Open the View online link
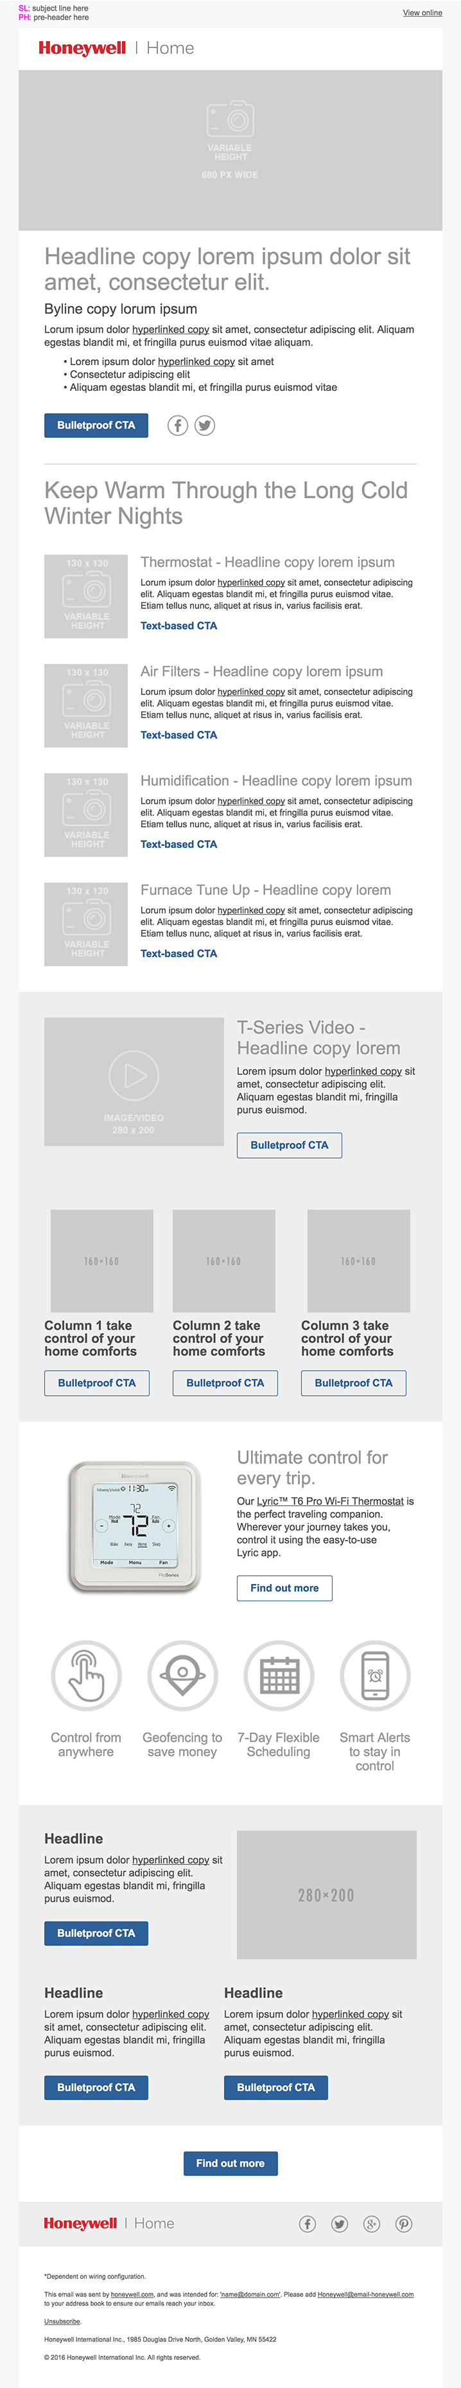Viewport: 461px width, 2388px height. tap(422, 13)
